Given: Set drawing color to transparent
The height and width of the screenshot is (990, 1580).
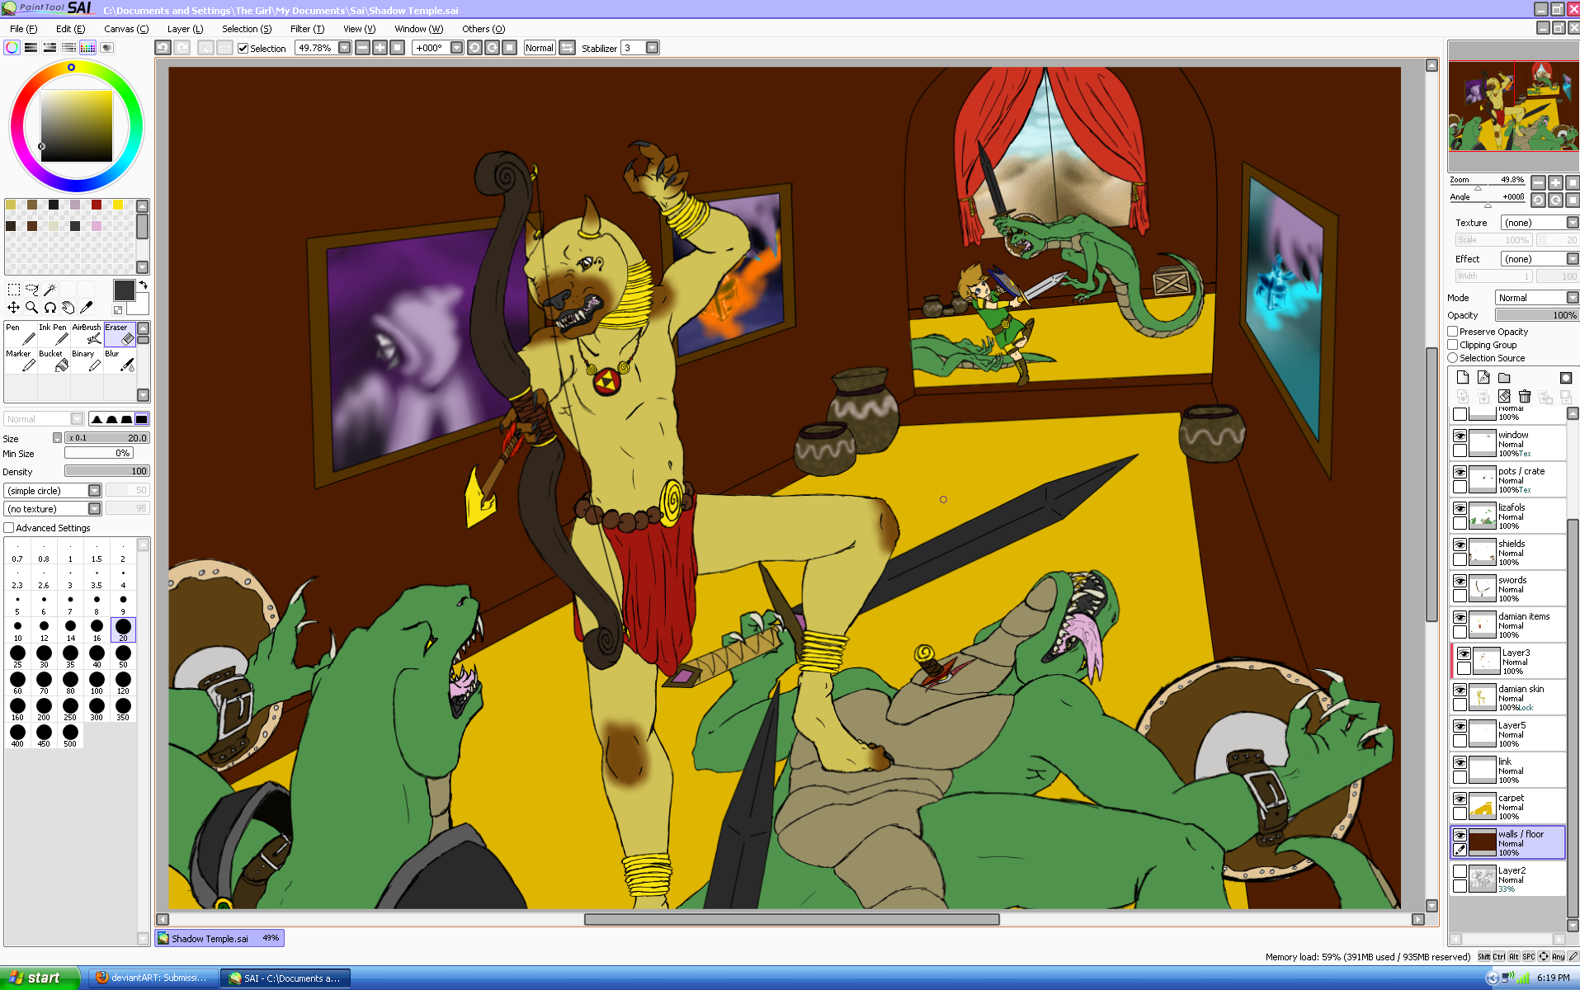Looking at the screenshot, I should [118, 310].
